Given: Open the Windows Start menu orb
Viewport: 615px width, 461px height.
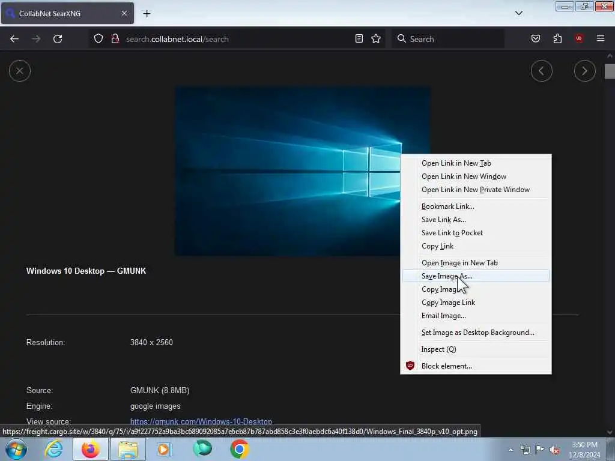Looking at the screenshot, I should (16, 449).
